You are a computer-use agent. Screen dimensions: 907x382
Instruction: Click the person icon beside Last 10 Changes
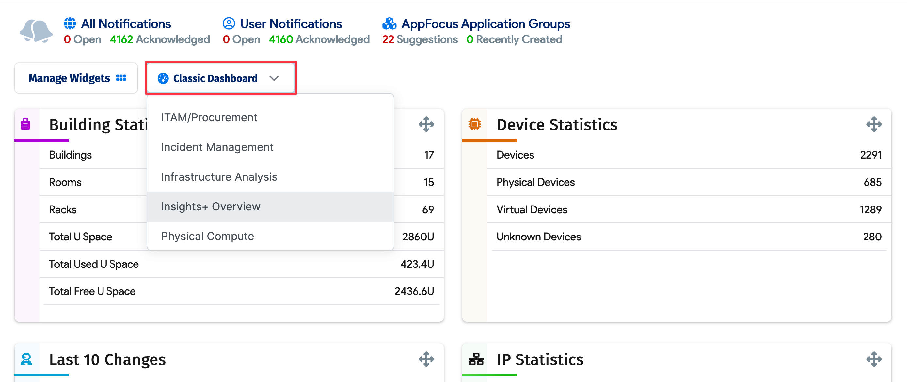25,359
